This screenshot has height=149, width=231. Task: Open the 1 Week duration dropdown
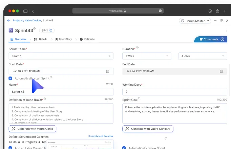[x=148, y=56]
